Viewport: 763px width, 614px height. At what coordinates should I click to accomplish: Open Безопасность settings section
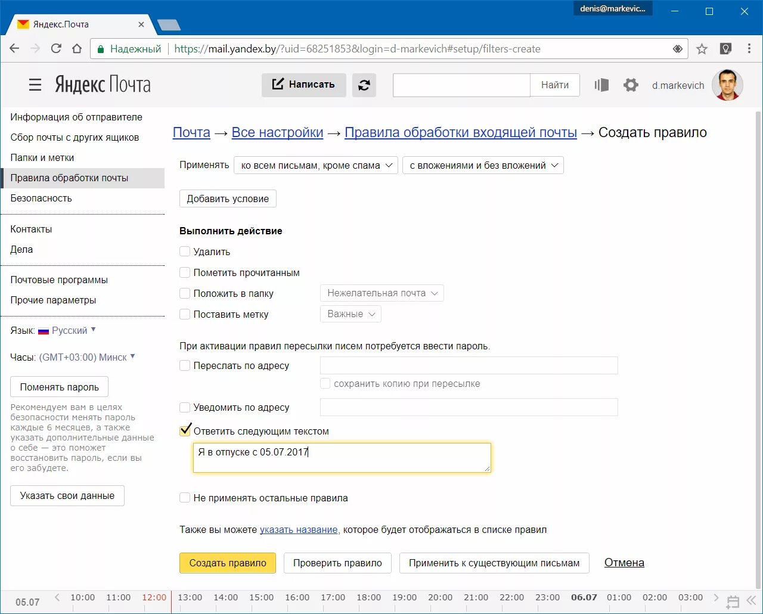41,198
